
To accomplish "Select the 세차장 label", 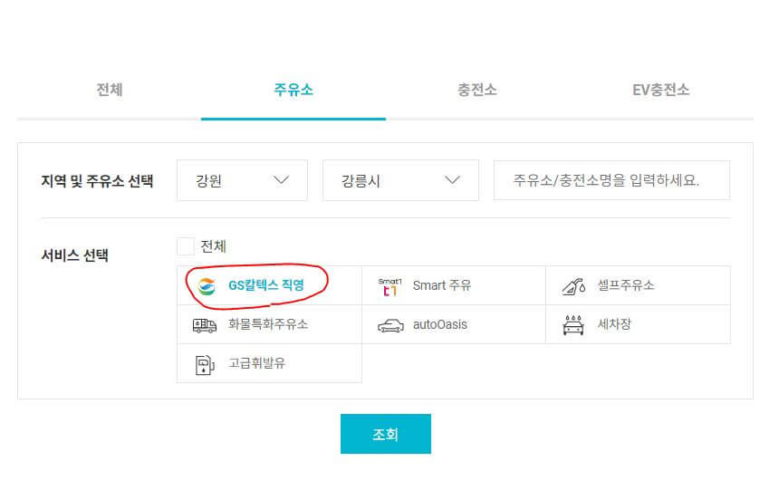I will coord(614,324).
